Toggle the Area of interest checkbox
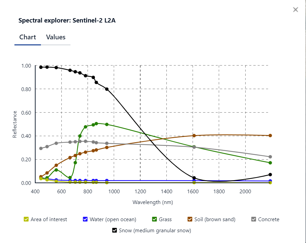The image size is (306, 243). tap(26, 219)
